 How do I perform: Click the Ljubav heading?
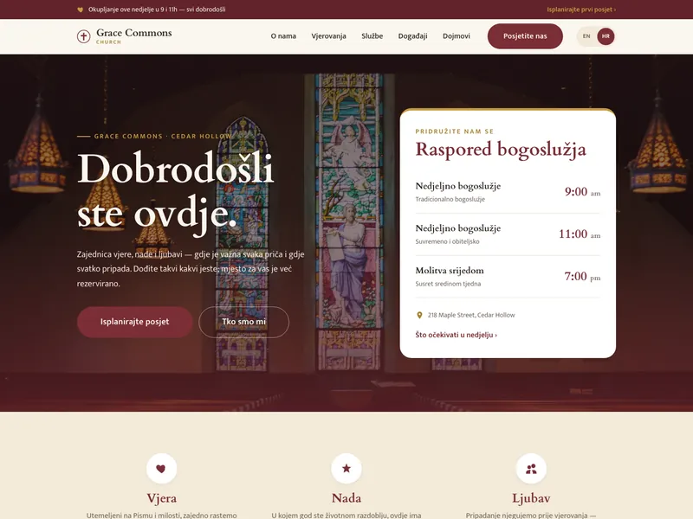531,498
